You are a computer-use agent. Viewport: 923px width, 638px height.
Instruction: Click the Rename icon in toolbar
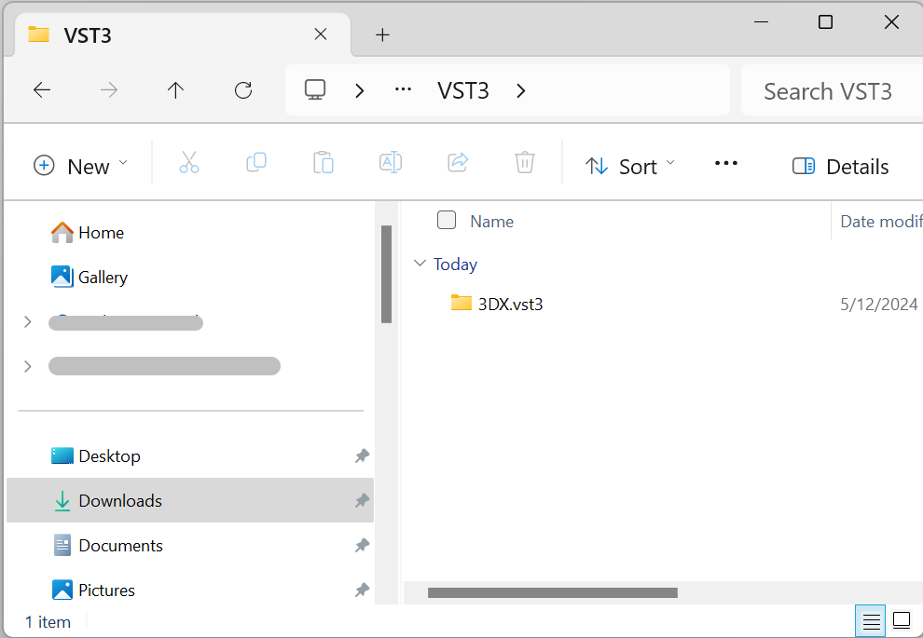[x=391, y=163]
